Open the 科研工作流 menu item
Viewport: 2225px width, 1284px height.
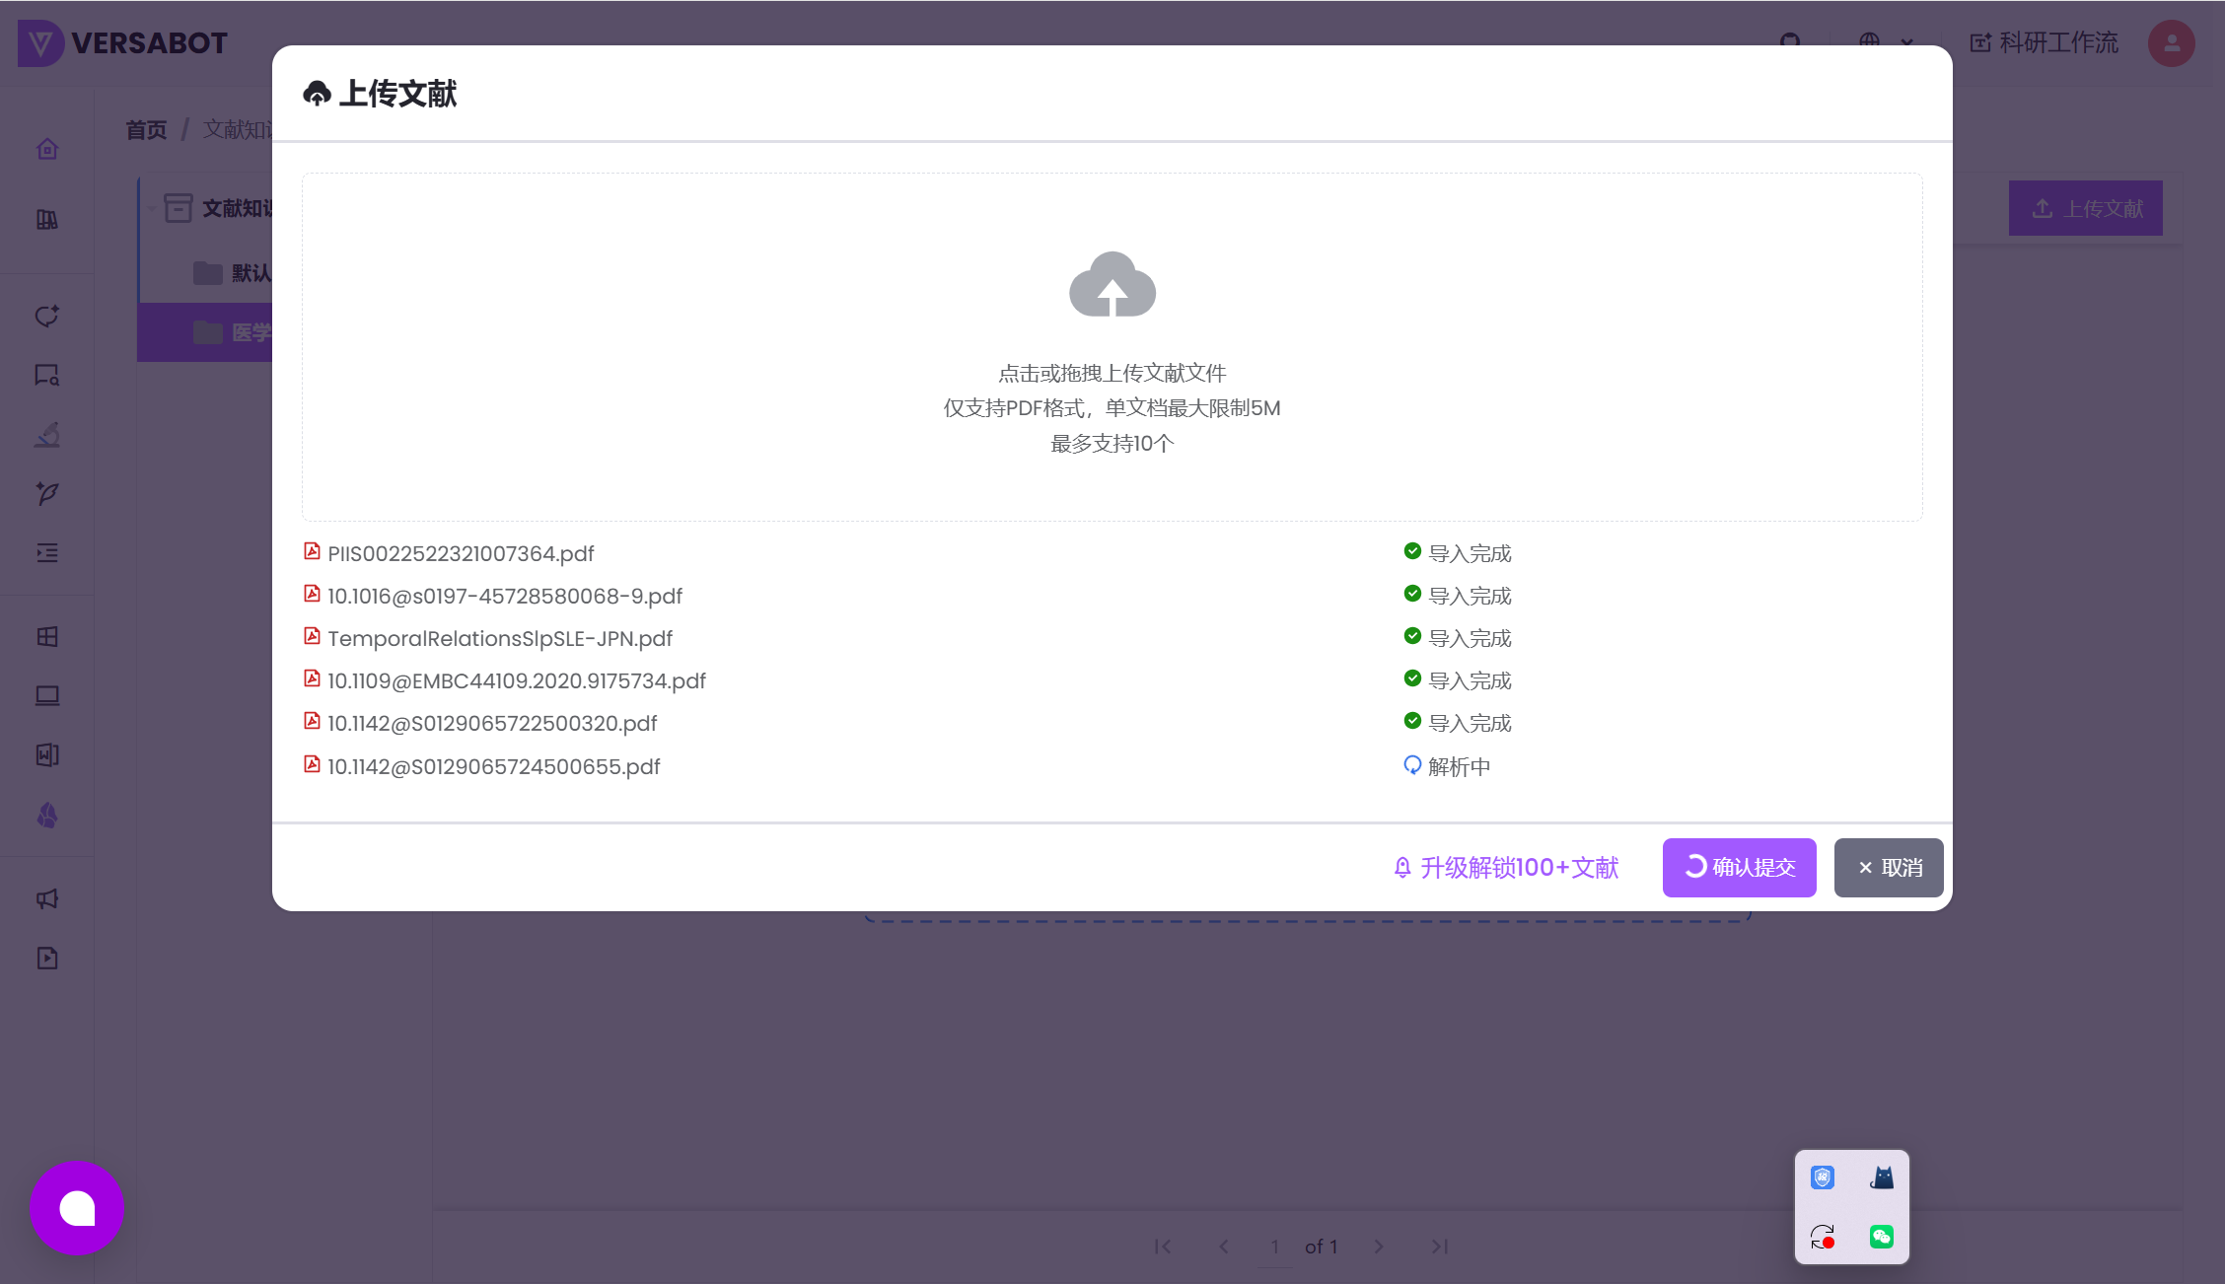[x=2044, y=43]
